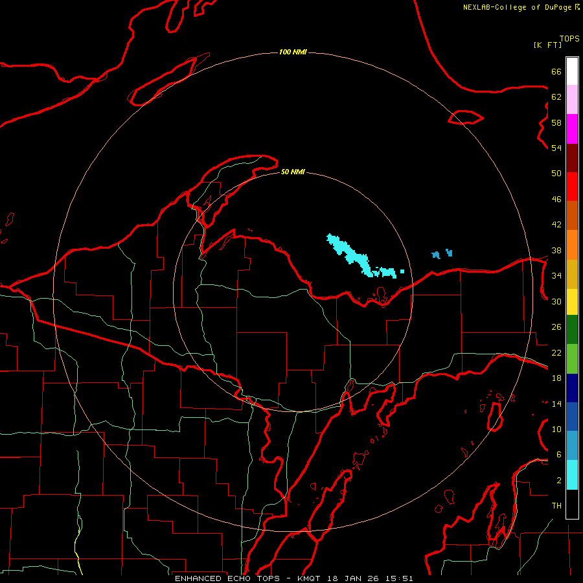Screen dimensions: 583x583
Task: Select the '58' legend value
Action: (556, 122)
